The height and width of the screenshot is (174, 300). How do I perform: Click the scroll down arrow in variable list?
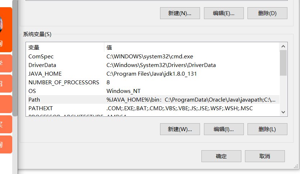[283, 112]
